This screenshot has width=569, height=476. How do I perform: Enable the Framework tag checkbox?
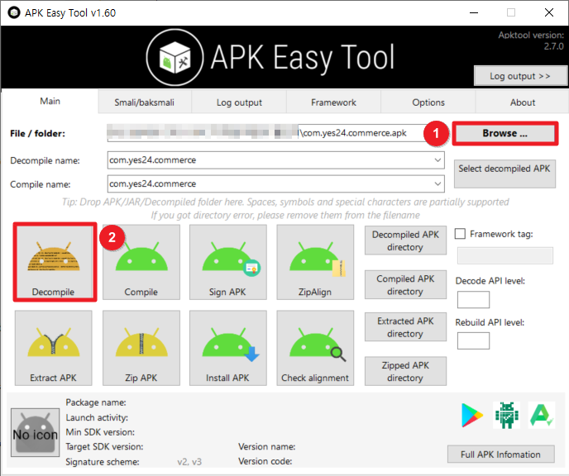point(460,234)
